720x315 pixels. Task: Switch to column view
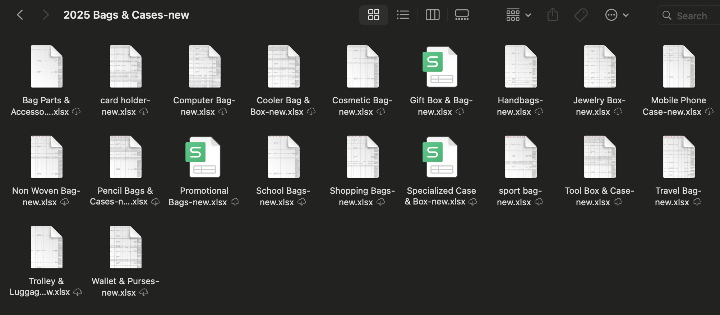click(433, 15)
